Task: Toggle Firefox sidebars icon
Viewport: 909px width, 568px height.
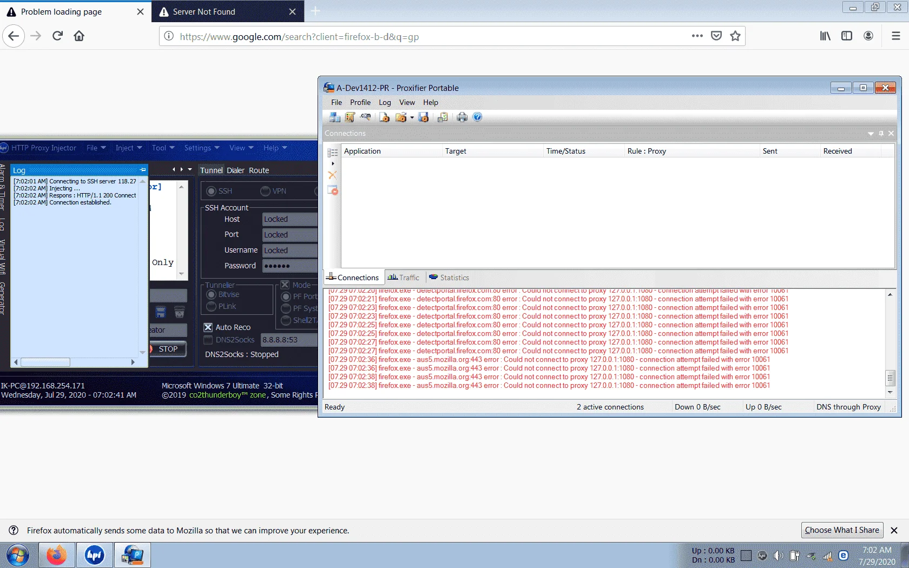Action: [847, 36]
